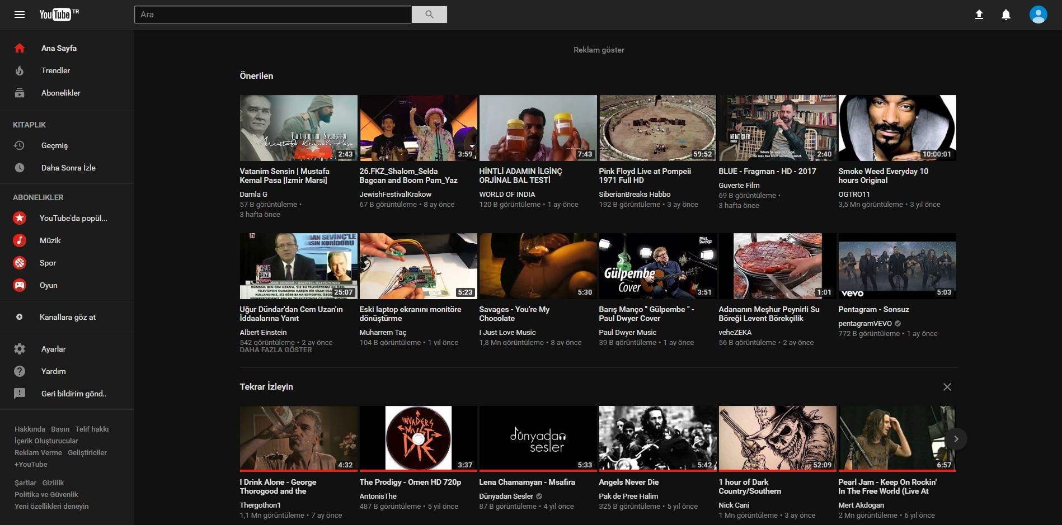
Task: Click the Oyun channel icon
Action: point(20,285)
